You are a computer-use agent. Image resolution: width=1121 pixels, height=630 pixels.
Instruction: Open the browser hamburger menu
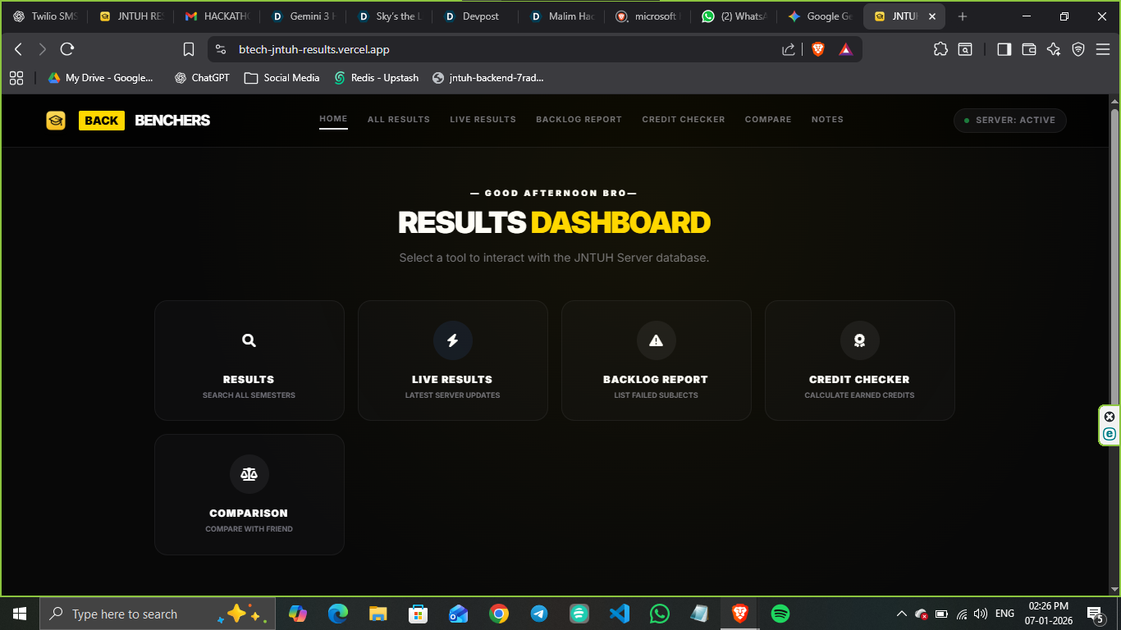pos(1102,49)
